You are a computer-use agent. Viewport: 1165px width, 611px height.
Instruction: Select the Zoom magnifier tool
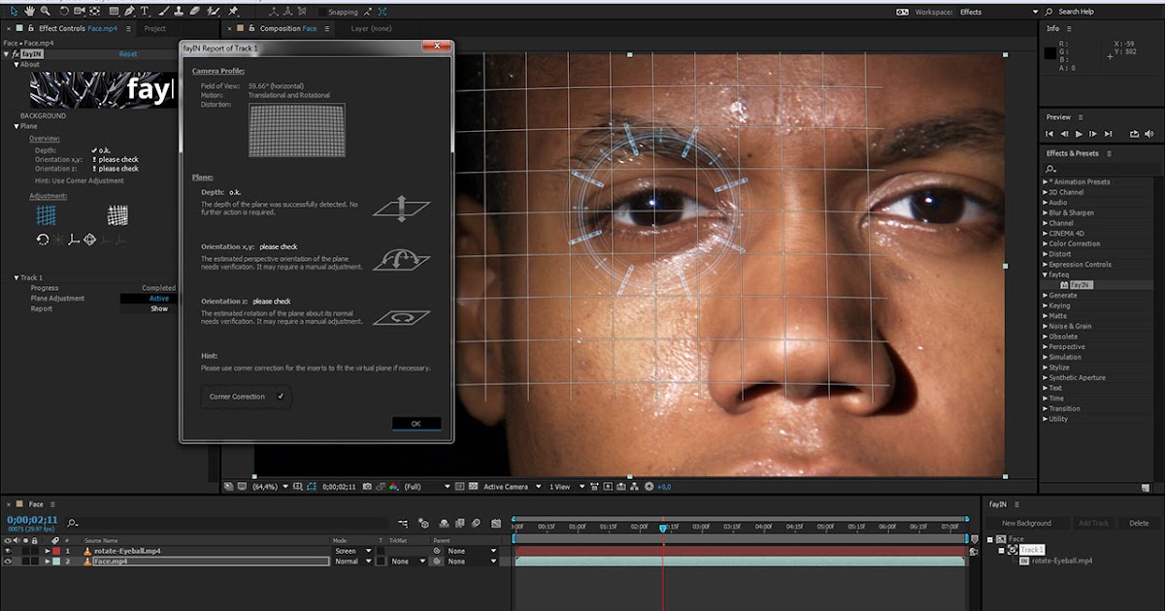[x=44, y=12]
